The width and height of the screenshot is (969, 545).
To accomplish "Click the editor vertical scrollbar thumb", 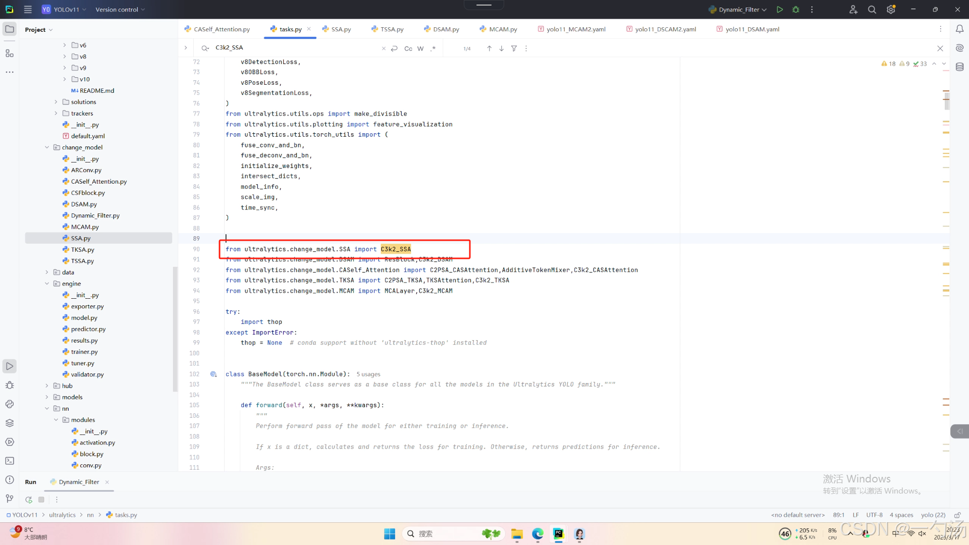I will pyautogui.click(x=947, y=100).
